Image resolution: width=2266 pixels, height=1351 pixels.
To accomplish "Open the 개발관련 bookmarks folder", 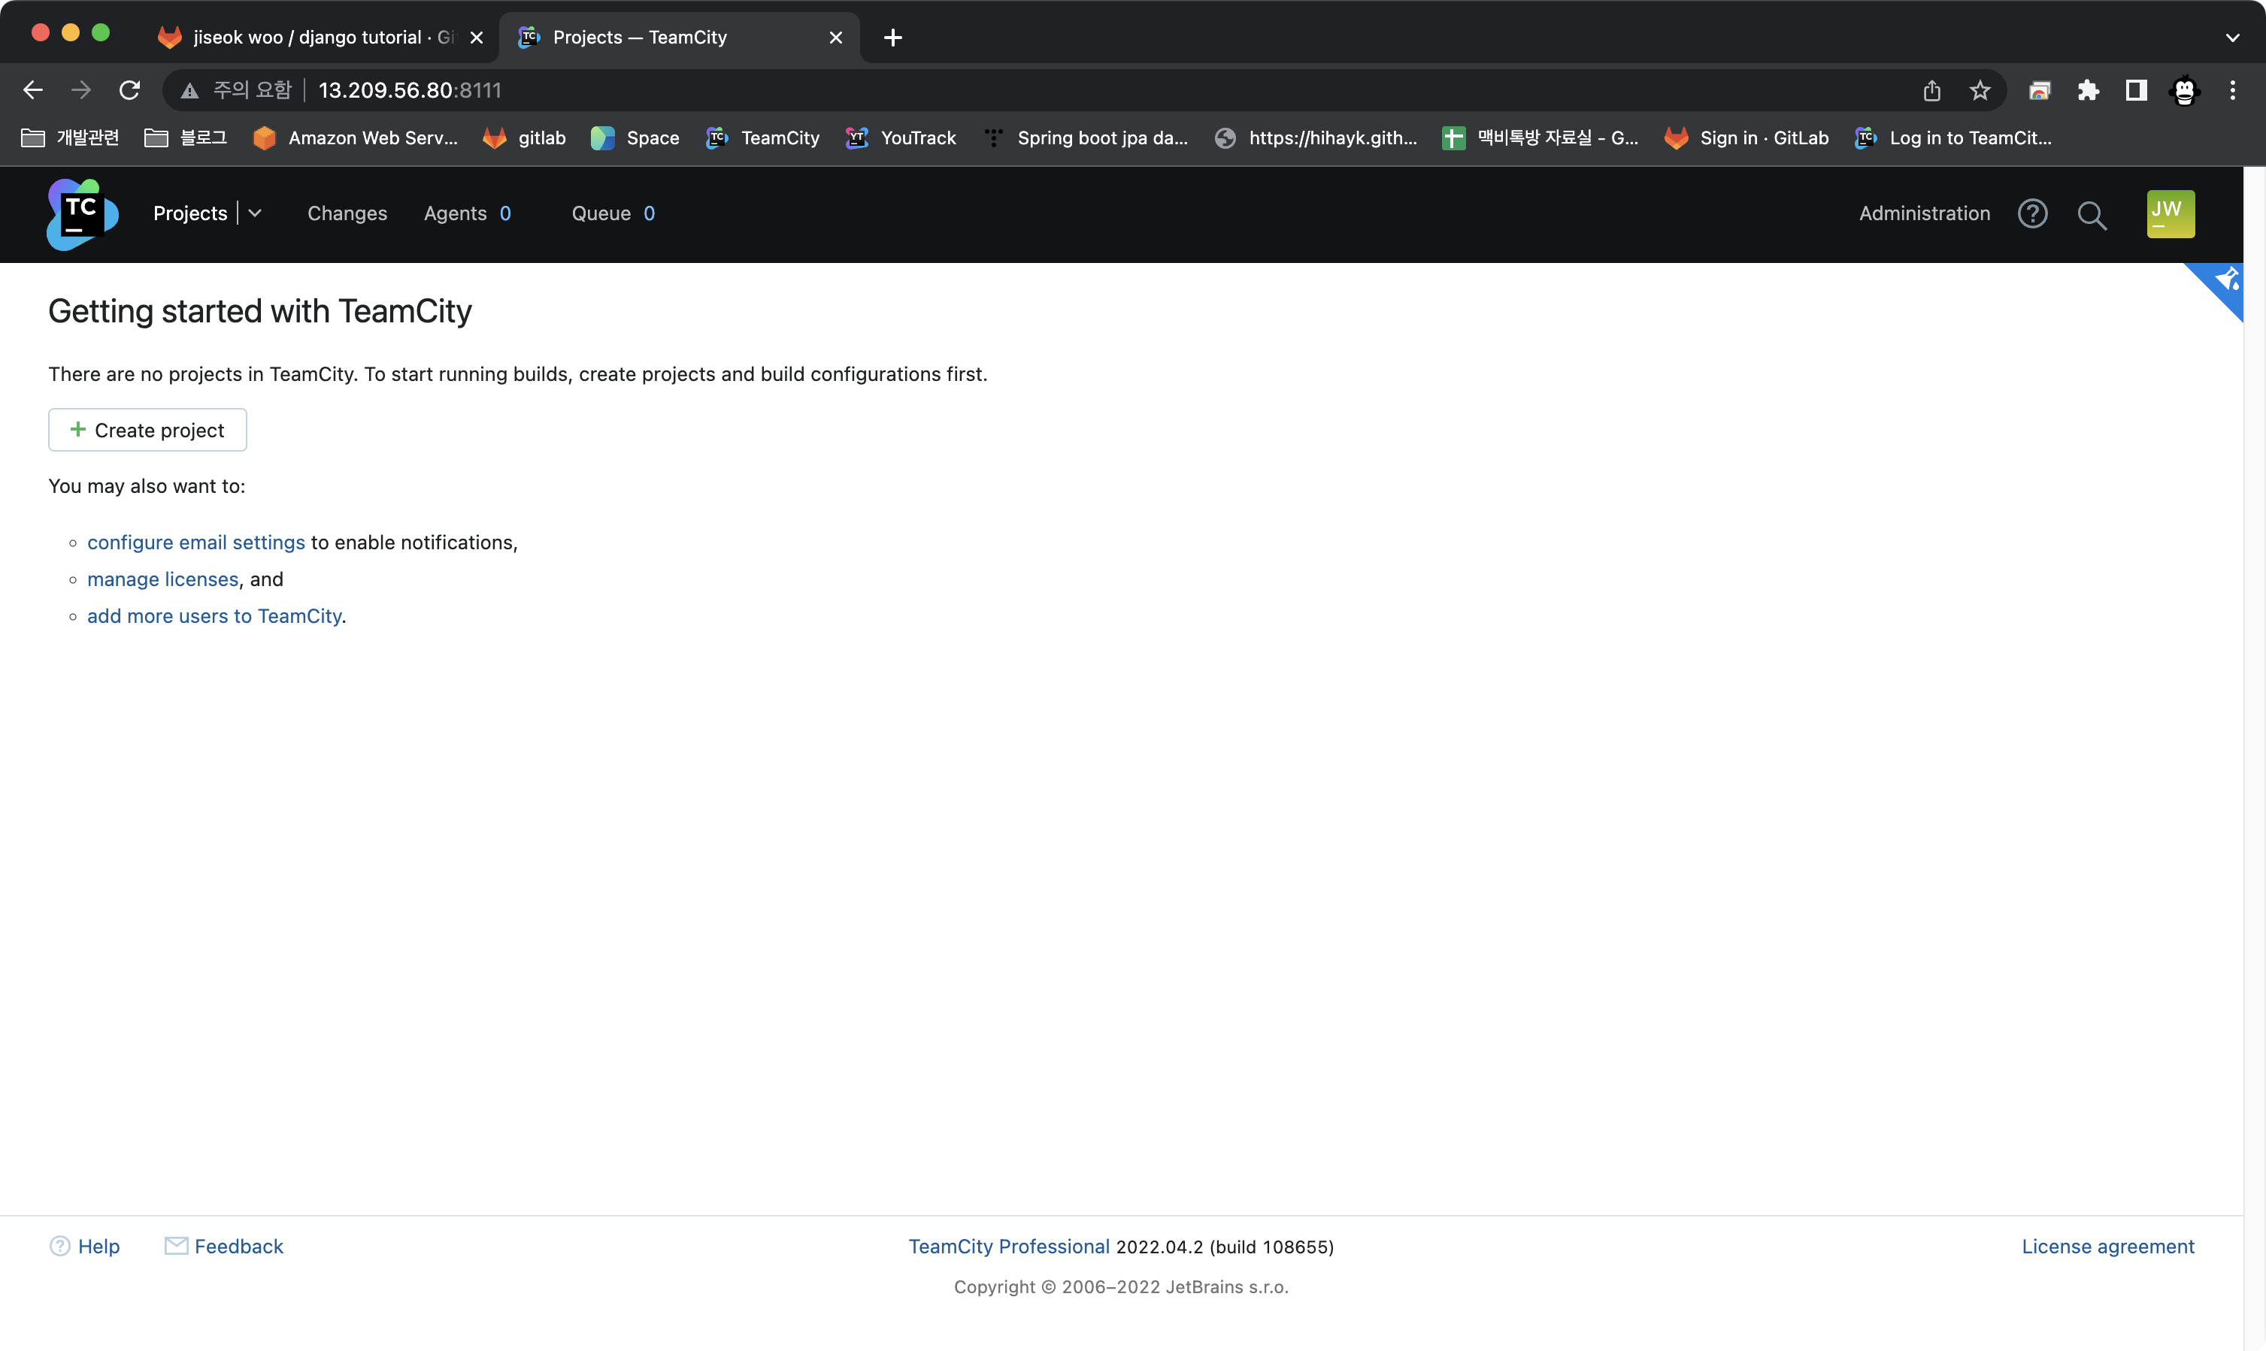I will 70,138.
